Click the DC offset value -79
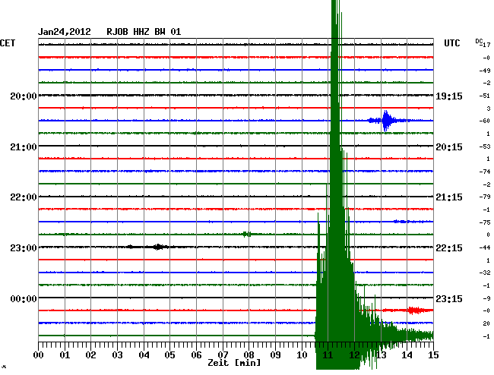 pos(485,197)
